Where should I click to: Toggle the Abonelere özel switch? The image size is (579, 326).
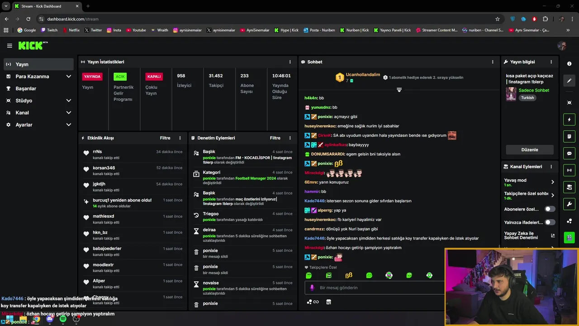point(550,209)
